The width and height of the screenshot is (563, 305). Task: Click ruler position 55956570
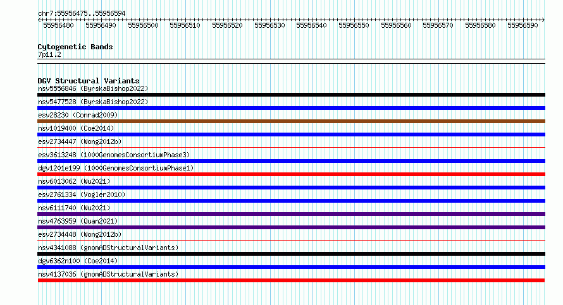(438, 25)
